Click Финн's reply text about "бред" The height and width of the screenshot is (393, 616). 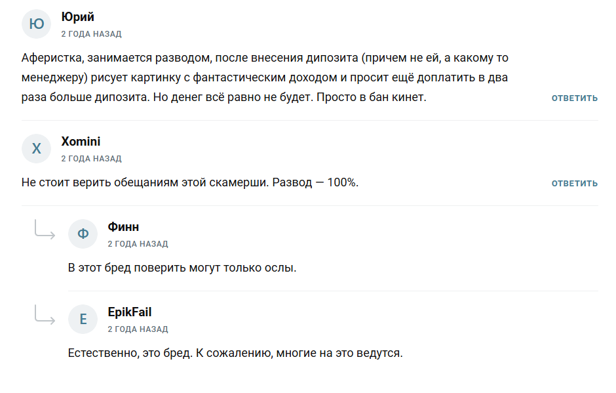182,268
